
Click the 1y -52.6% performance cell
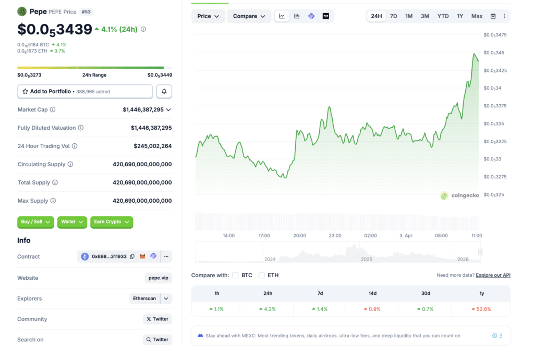pos(481,309)
